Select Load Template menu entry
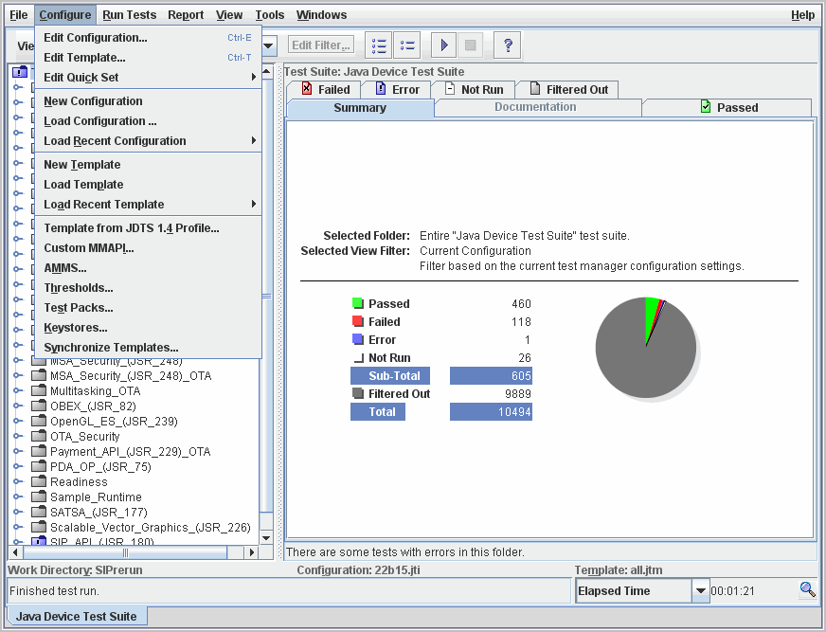 pyautogui.click(x=149, y=185)
